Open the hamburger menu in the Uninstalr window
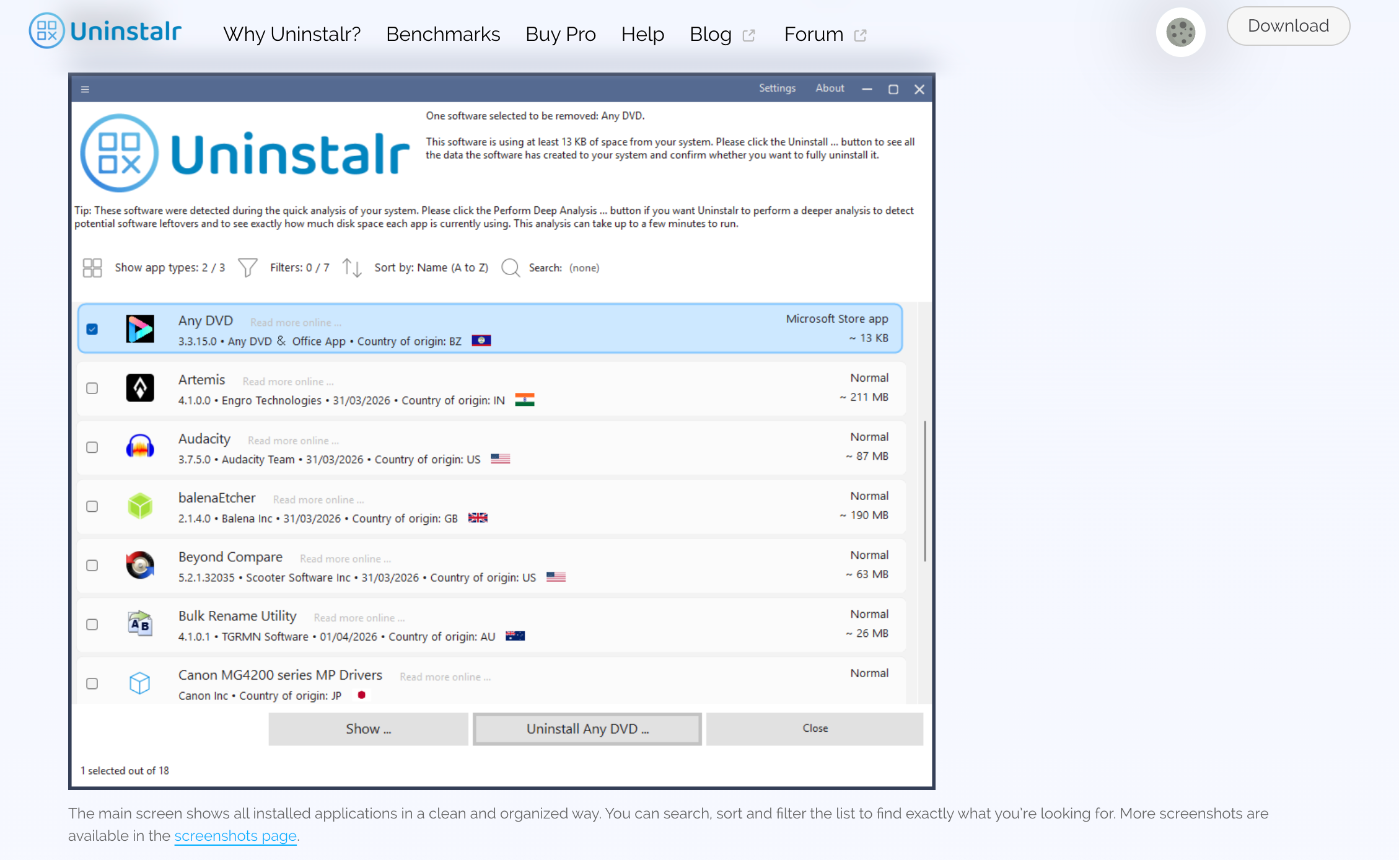 [x=85, y=89]
